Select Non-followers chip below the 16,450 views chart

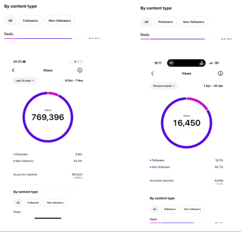point(192,209)
